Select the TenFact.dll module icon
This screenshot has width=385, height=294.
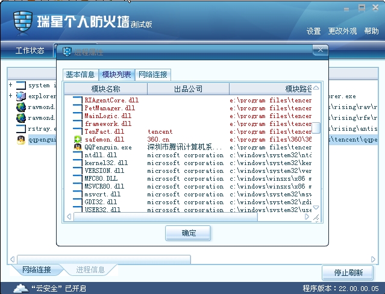pos(78,132)
